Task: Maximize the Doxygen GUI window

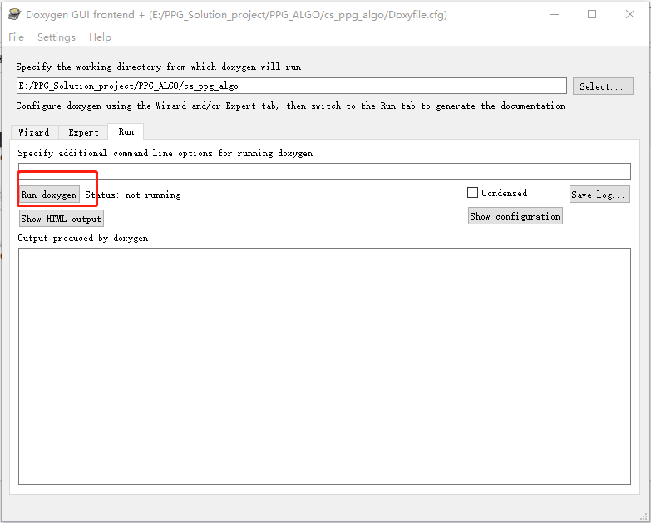Action: tap(592, 14)
